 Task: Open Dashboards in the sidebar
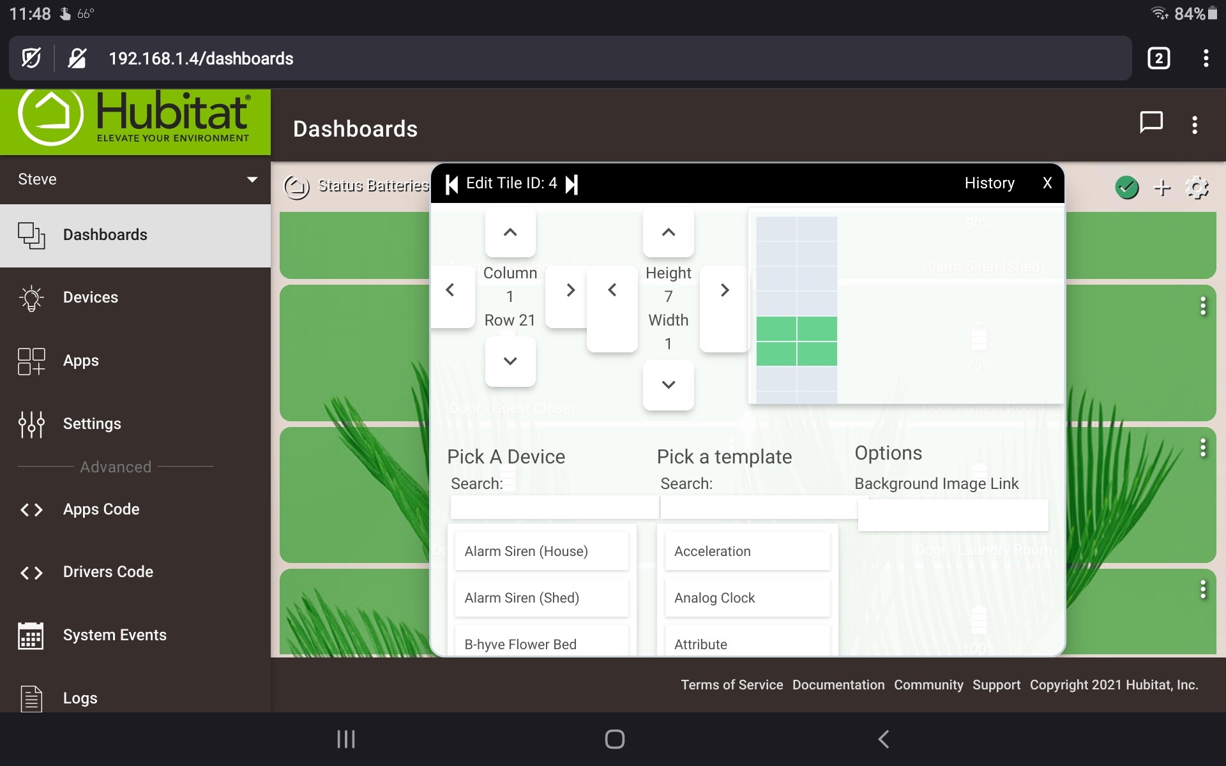[x=135, y=235]
